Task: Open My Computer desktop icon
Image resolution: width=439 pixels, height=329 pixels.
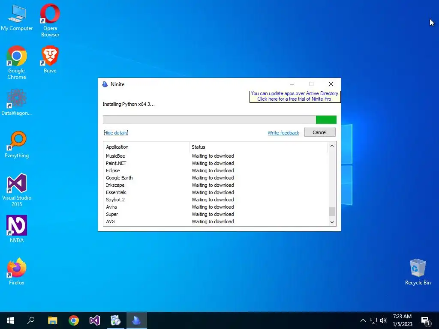Action: [x=17, y=17]
